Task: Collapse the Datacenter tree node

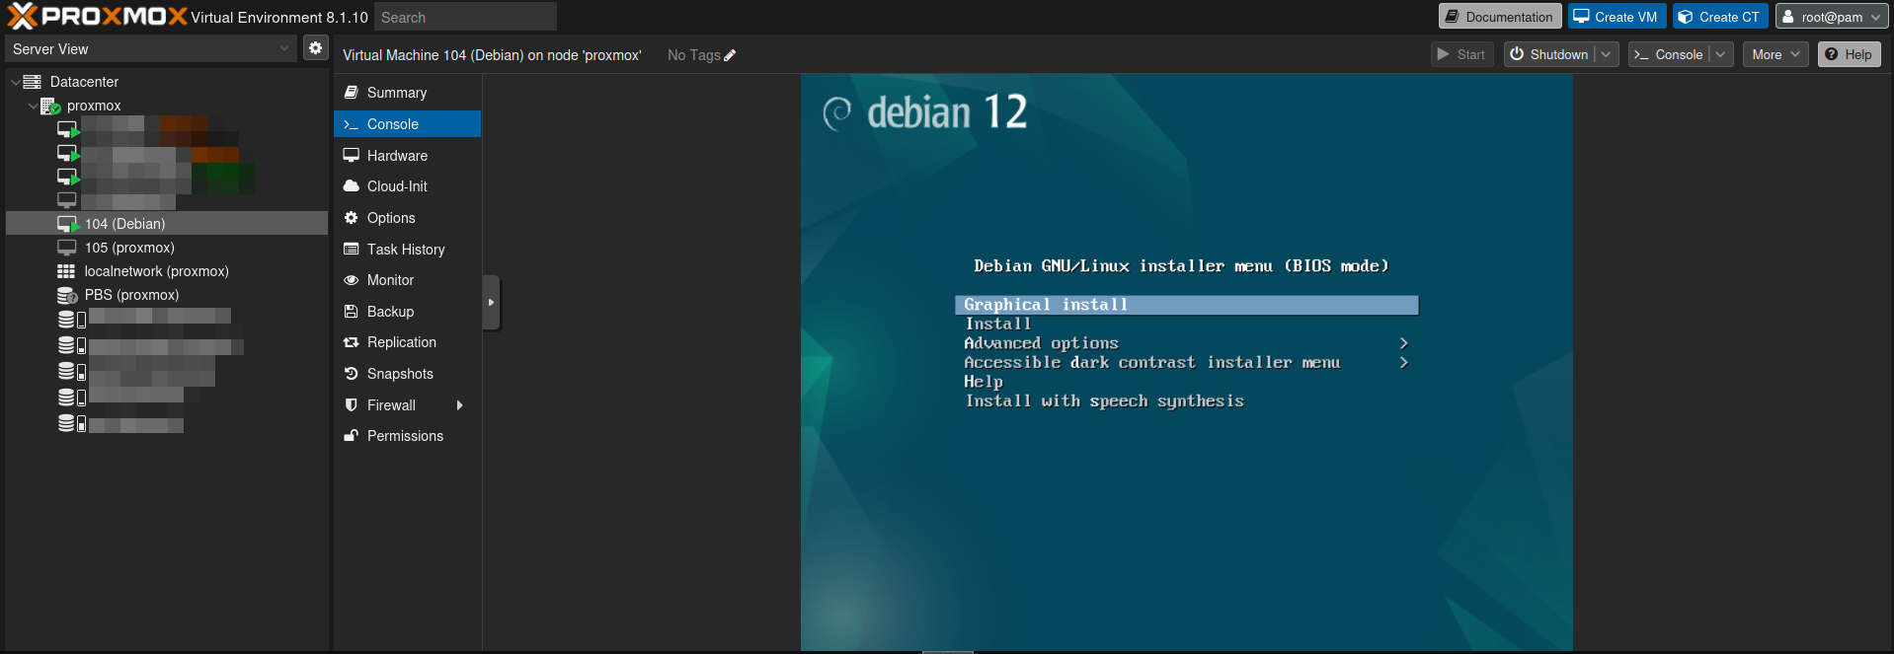Action: tap(15, 82)
